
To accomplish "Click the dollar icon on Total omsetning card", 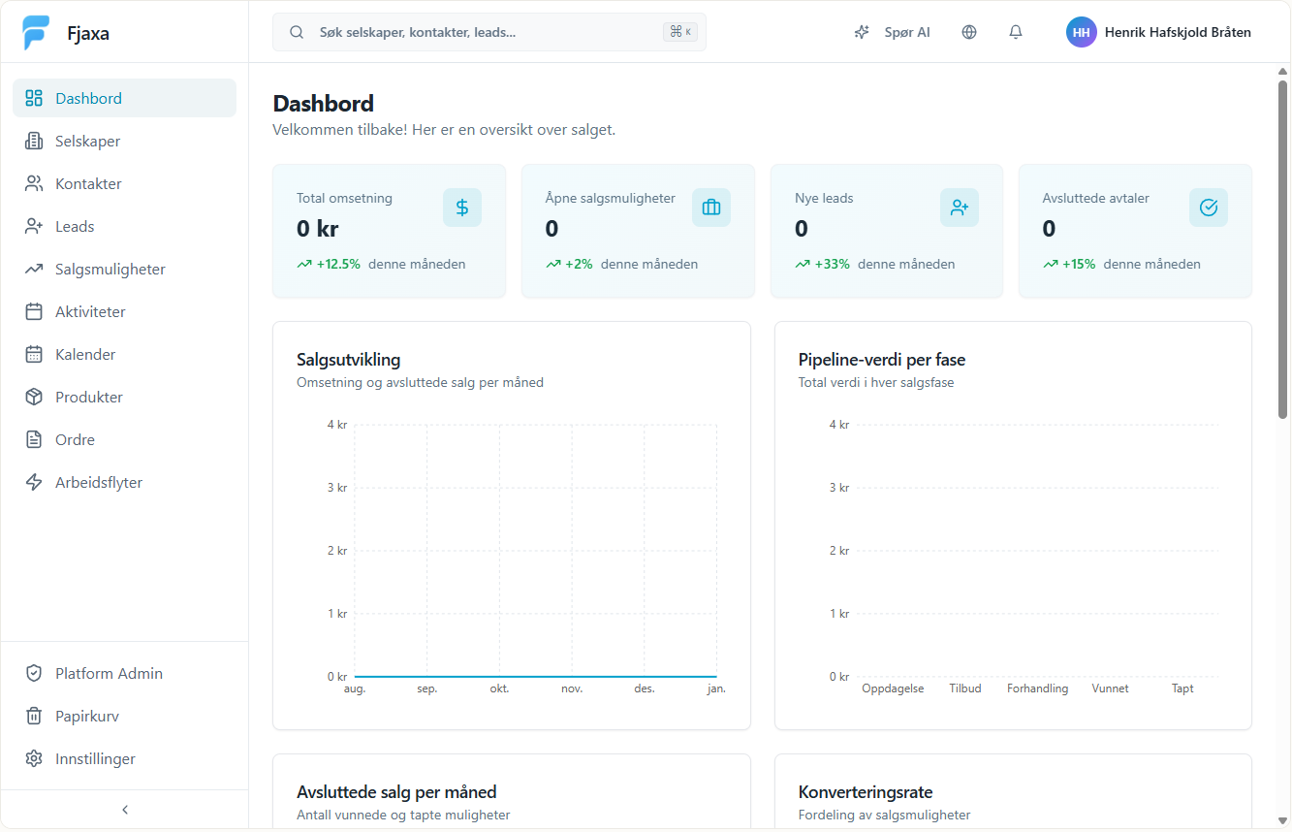I will tap(462, 207).
